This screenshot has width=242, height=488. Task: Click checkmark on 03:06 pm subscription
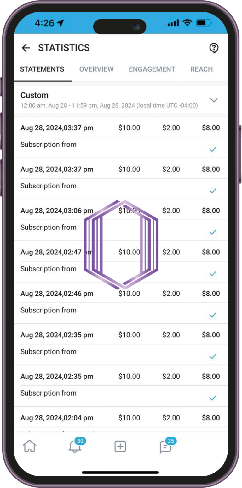213,232
